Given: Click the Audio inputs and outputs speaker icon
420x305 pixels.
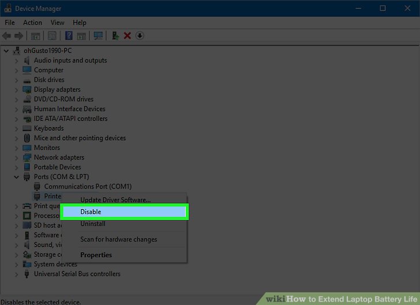Looking at the screenshot, I should [27, 60].
